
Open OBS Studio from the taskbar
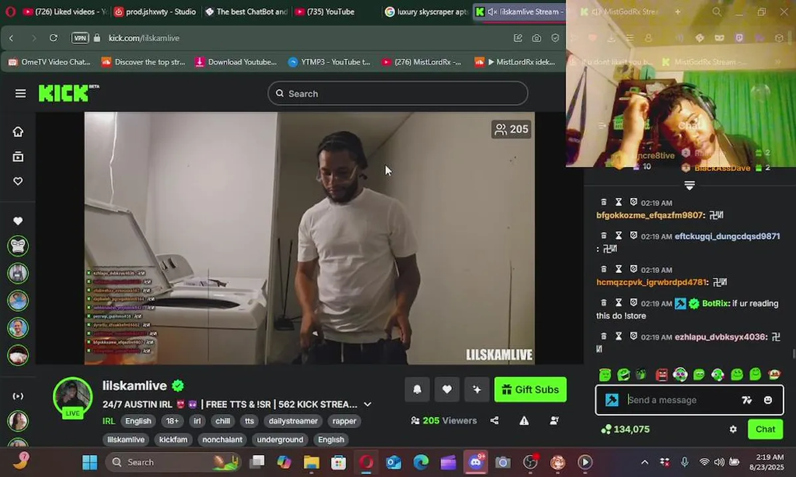click(x=530, y=462)
